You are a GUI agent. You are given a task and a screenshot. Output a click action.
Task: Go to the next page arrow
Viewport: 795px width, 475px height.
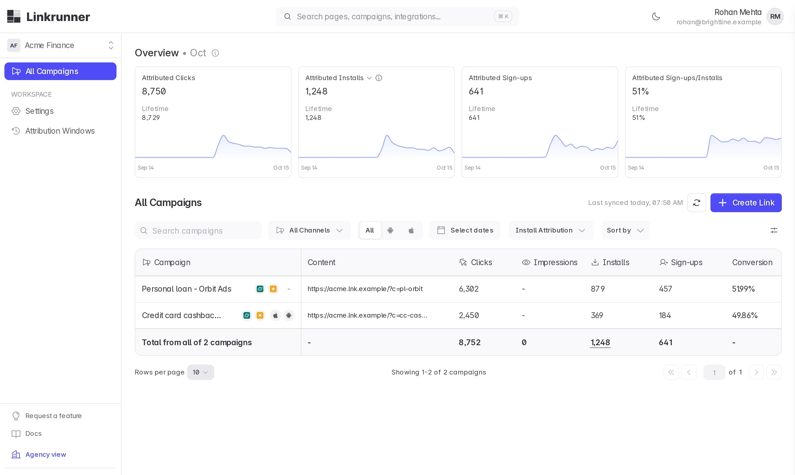tap(756, 372)
